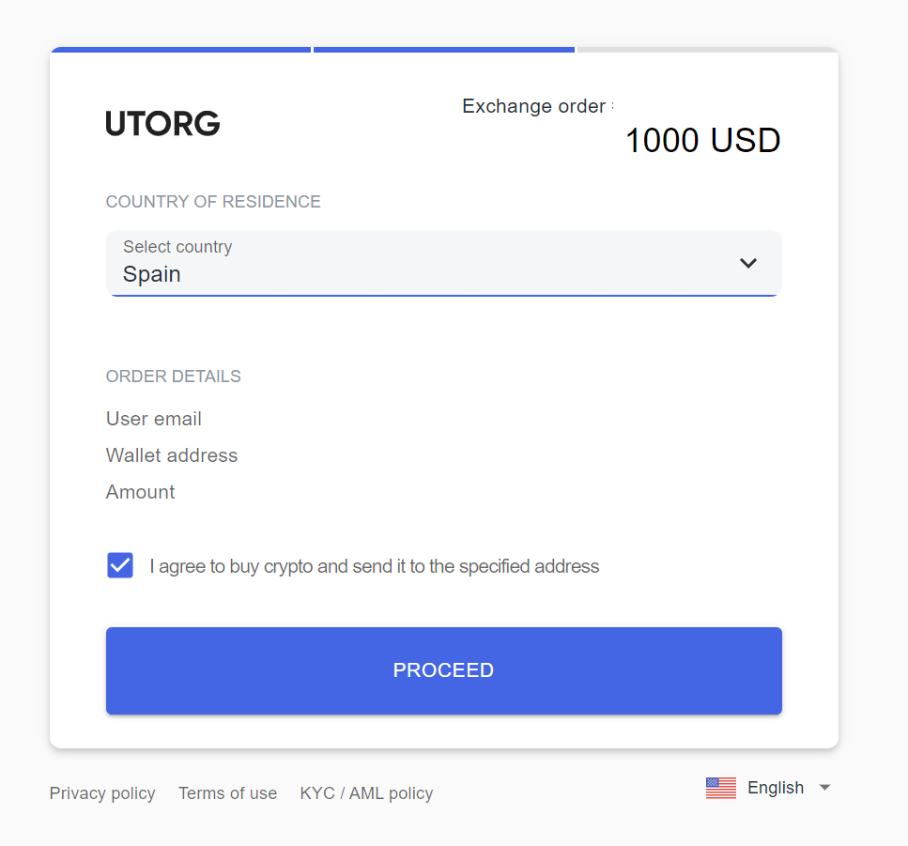
Task: Open the language selector caret arrow
Action: (x=824, y=788)
